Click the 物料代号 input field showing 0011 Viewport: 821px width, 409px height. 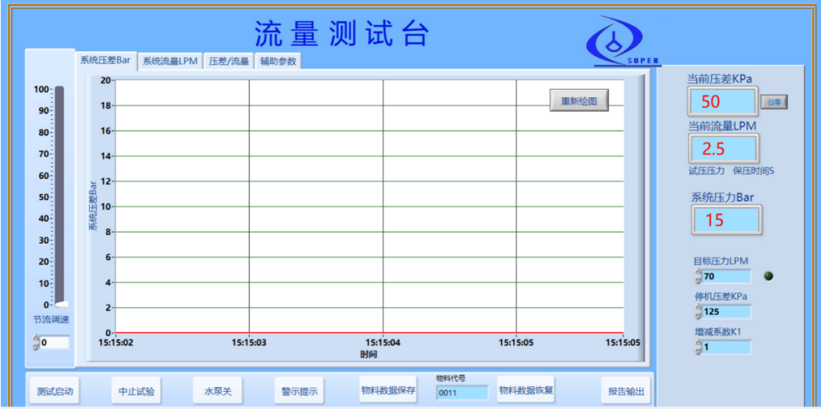[462, 392]
